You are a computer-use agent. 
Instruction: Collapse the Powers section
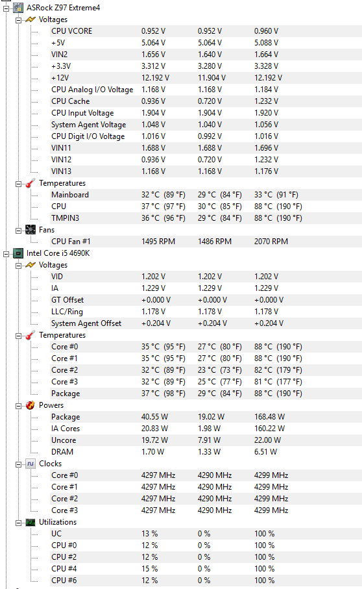tap(18, 406)
